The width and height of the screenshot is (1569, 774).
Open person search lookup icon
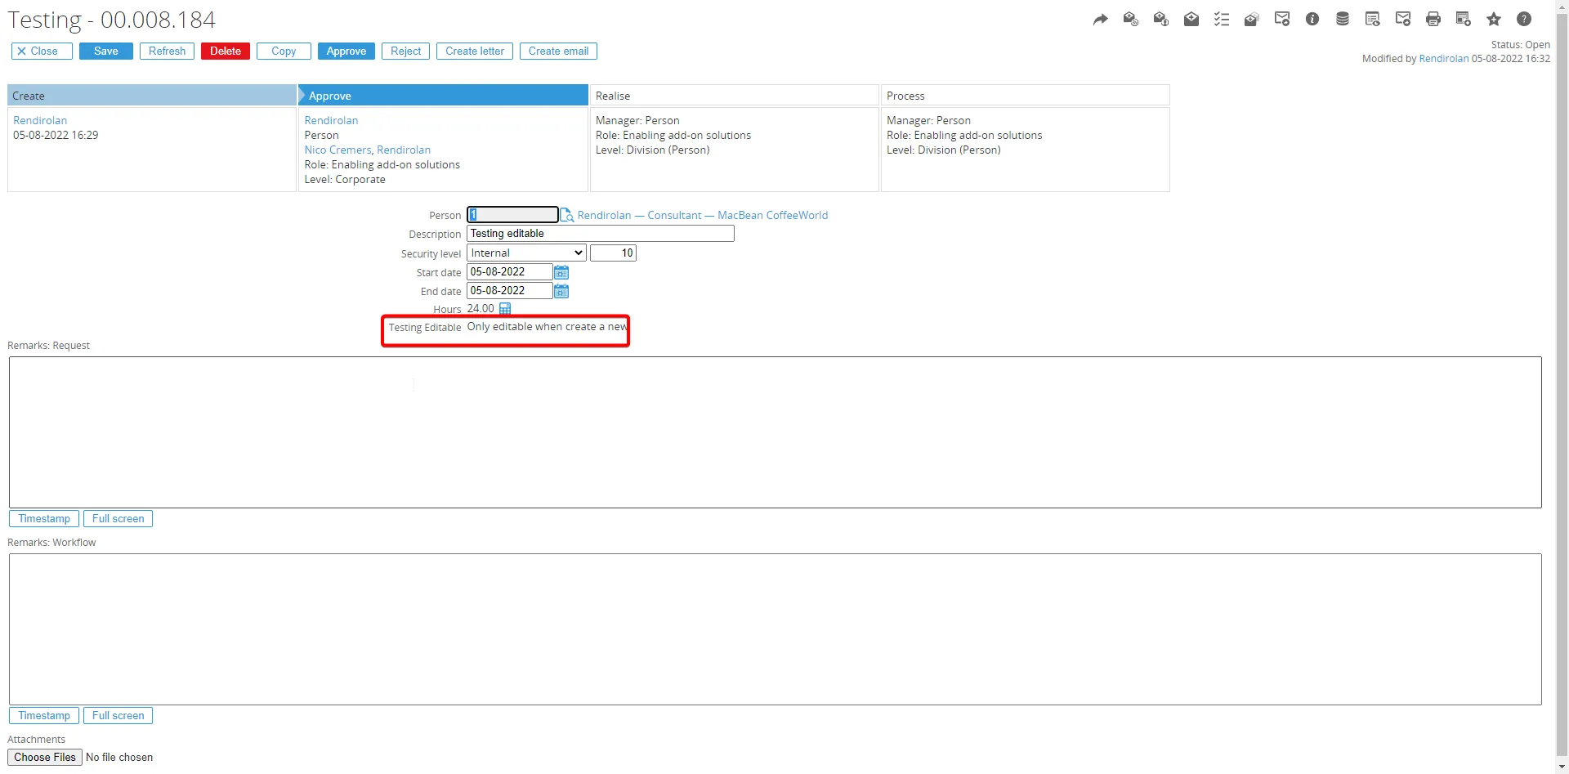coord(567,216)
